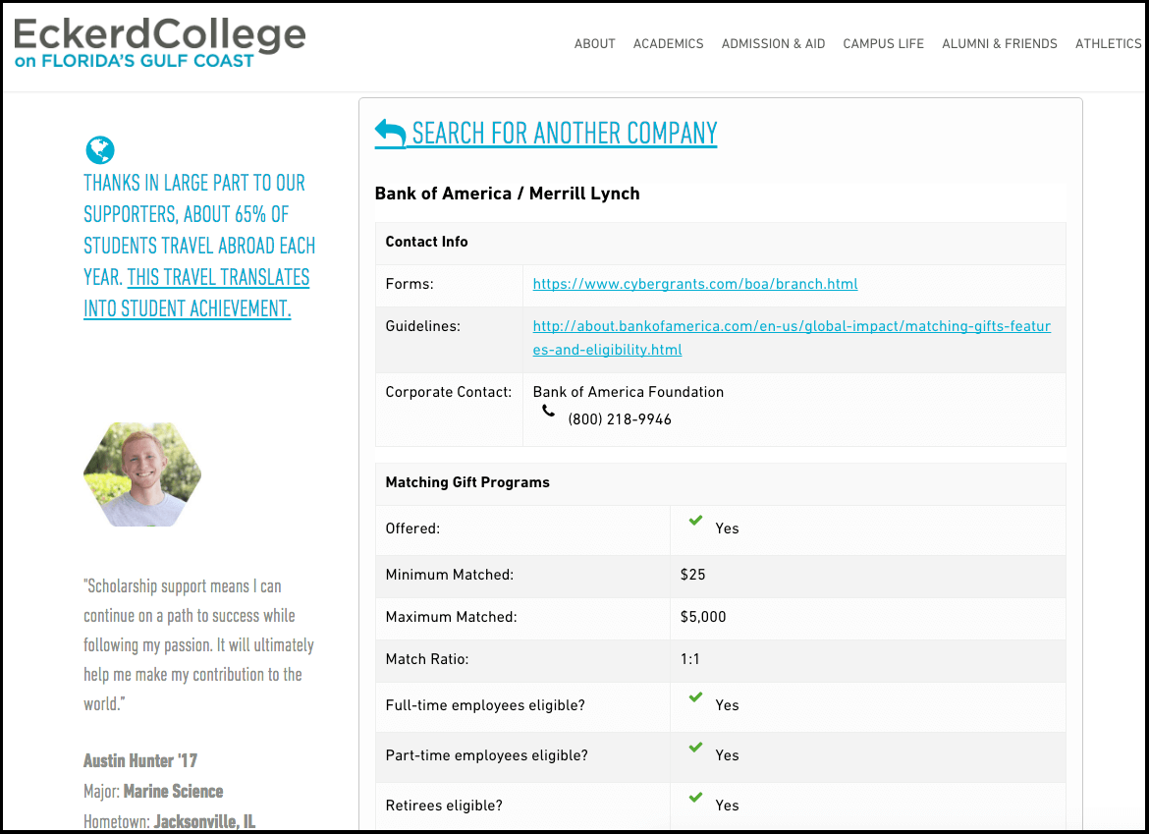Open the Bank of America guidelines link
Viewport: 1149px width, 834px height.
[x=792, y=338]
